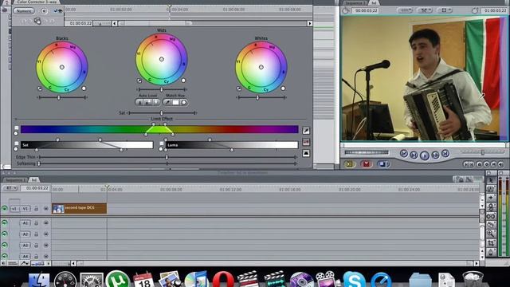
Task: Select clip second tape DC6
Action: tap(80, 209)
